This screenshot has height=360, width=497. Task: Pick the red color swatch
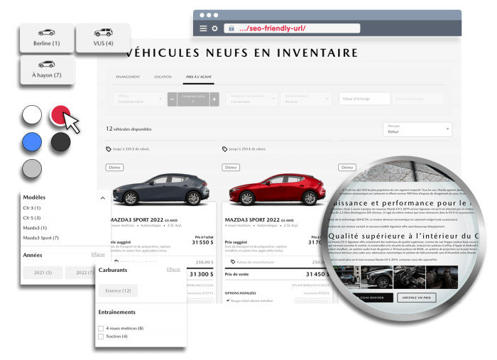pyautogui.click(x=60, y=115)
